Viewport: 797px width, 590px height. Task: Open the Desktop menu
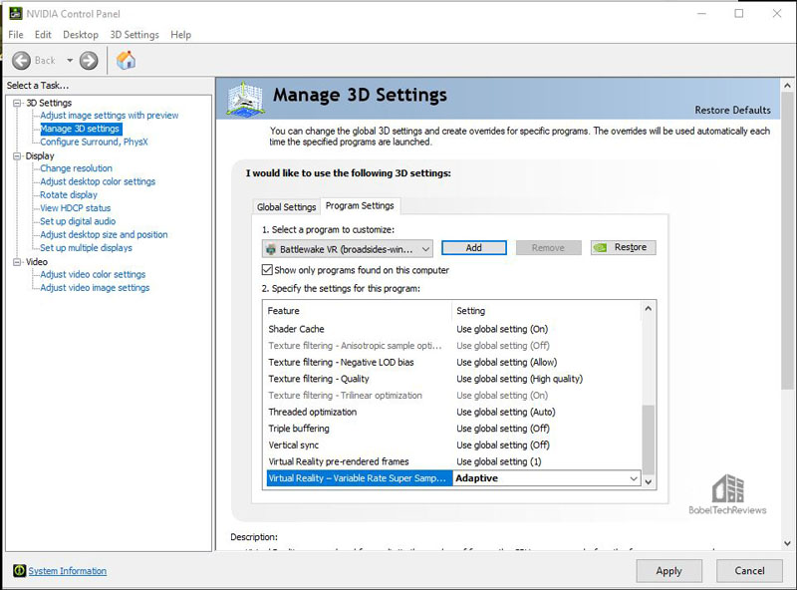point(81,35)
